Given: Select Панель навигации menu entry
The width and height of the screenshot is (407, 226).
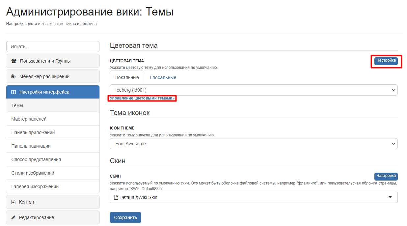Looking at the screenshot, I should coord(53,146).
